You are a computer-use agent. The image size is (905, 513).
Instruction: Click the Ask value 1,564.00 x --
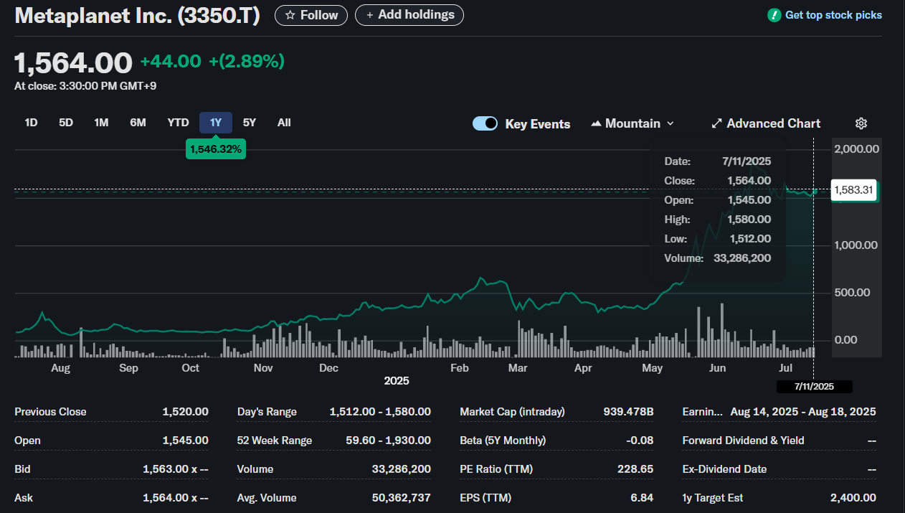coord(176,498)
